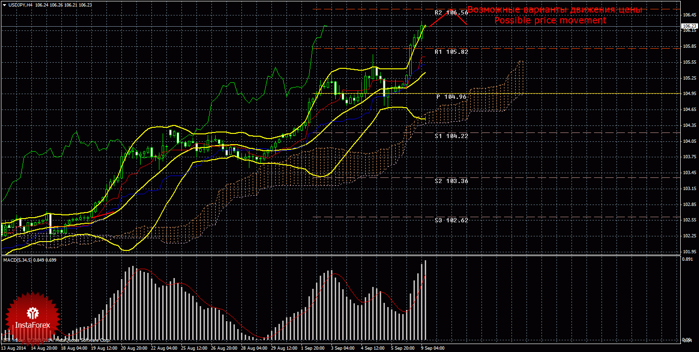This screenshot has width=699, height=352.
Task: Click the 1 Sep 20:00 time label
Action: [x=313, y=348]
